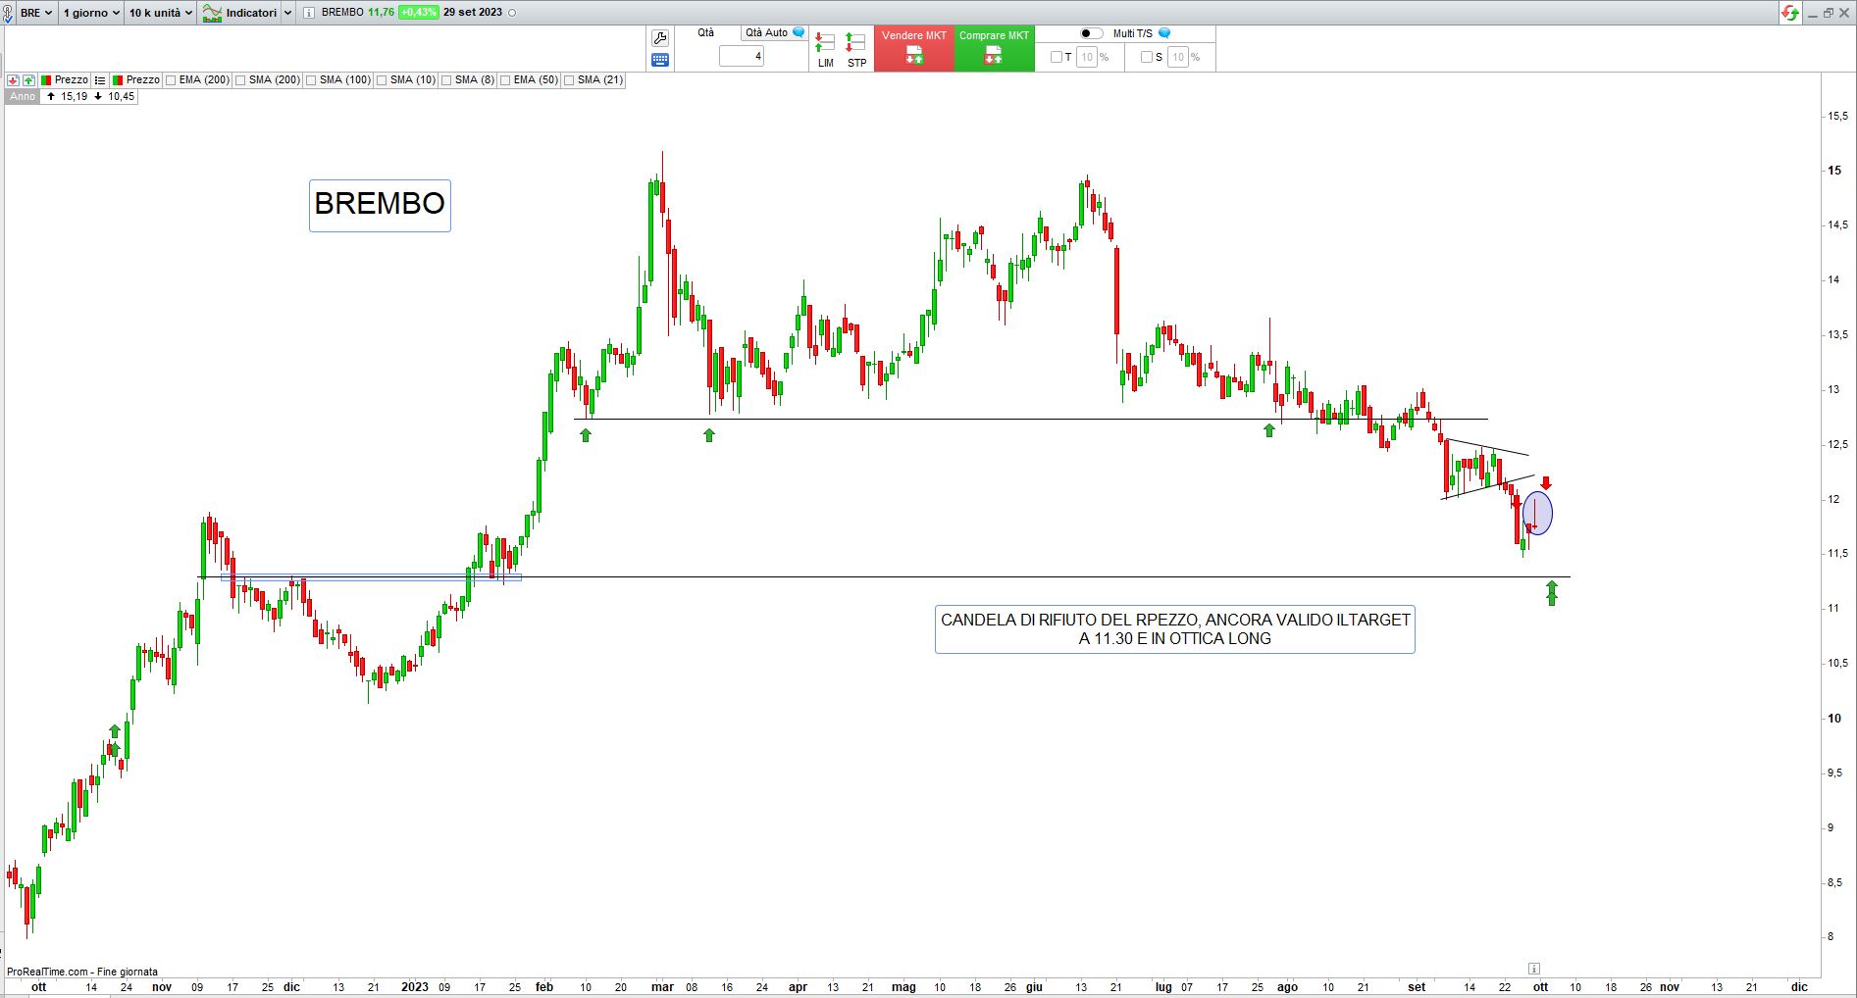The height and width of the screenshot is (998, 1857).
Task: Click the red-green trading mode arrows icon
Action: pyautogui.click(x=1790, y=13)
